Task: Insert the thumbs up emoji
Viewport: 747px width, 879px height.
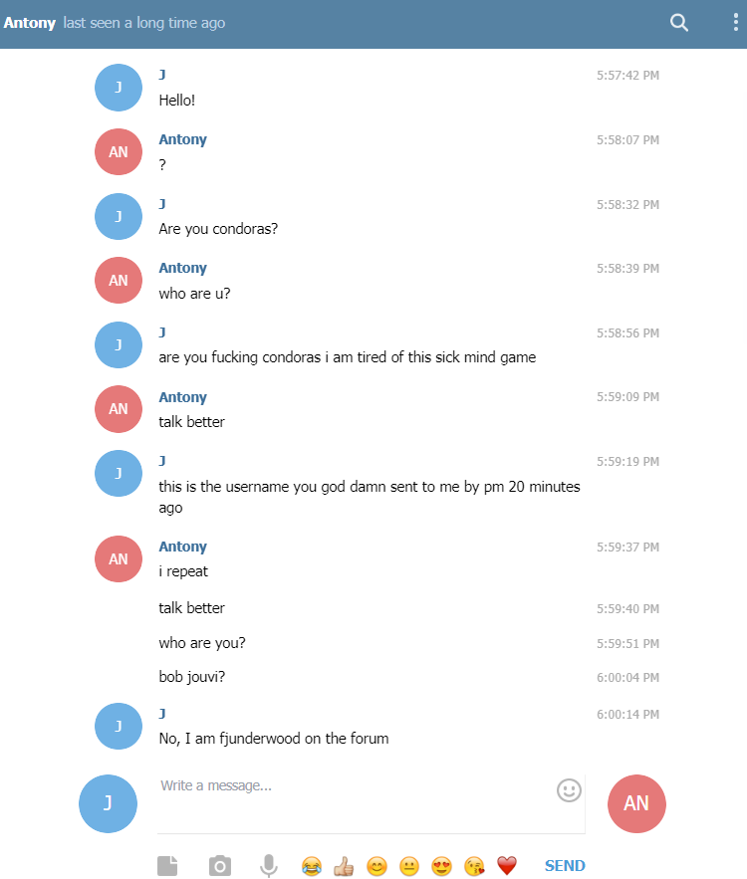Action: click(344, 866)
